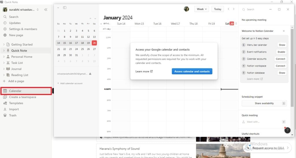The height and width of the screenshot is (158, 296).
Task: Open the Task List page
Action: (17, 63)
